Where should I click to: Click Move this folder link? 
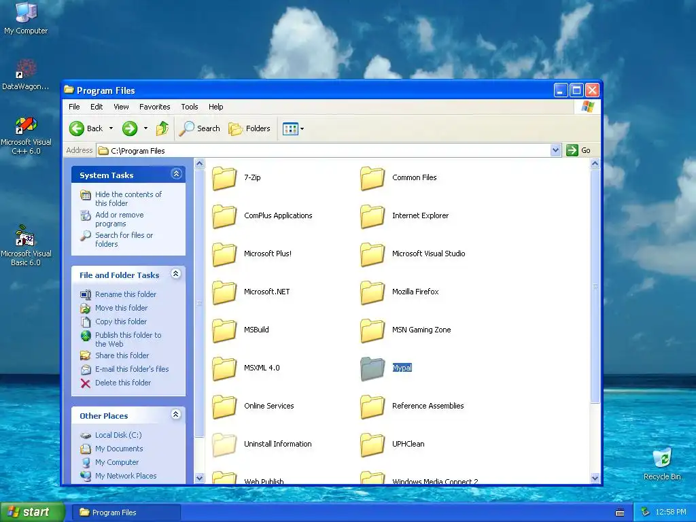pos(121,308)
